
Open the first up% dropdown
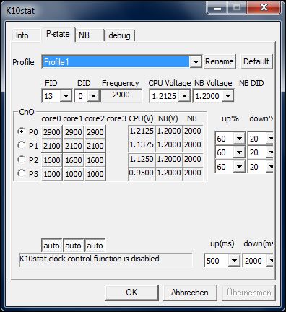tap(239, 139)
